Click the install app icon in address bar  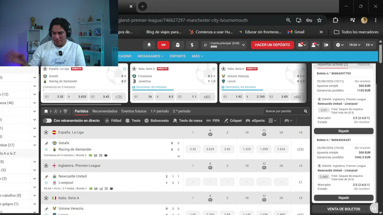click(299, 20)
